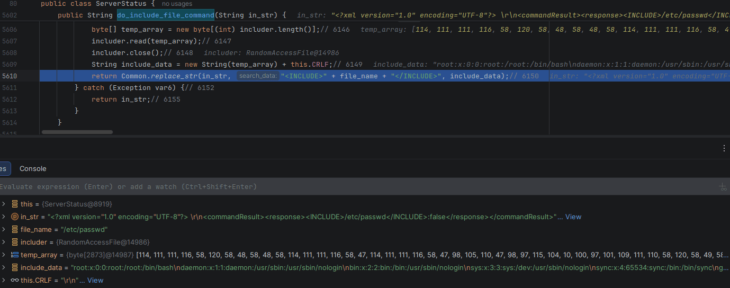The image size is (730, 288).
Task: Click the icon beside include_data variable
Action: click(x=14, y=267)
